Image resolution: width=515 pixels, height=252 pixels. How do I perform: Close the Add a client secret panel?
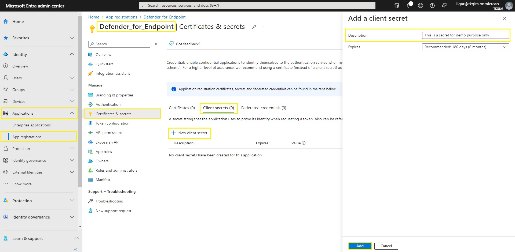click(504, 18)
